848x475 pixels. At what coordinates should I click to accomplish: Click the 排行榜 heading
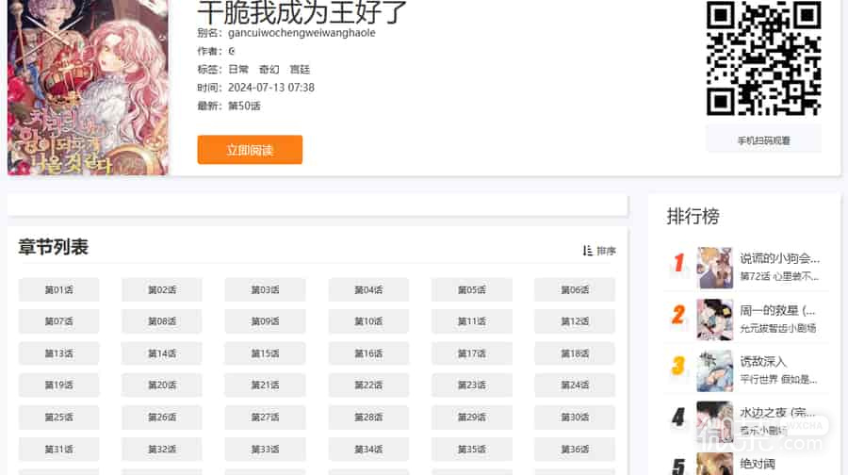[x=693, y=217]
